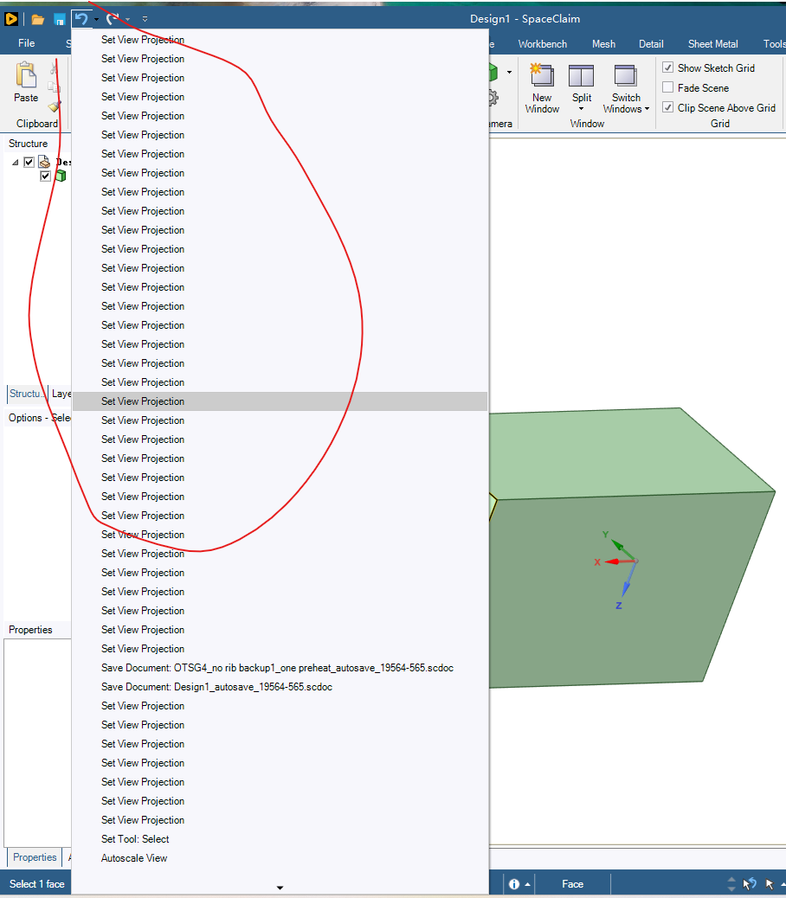The image size is (786, 898).
Task: Click the highlighted Set View Projection entry
Action: coord(280,401)
